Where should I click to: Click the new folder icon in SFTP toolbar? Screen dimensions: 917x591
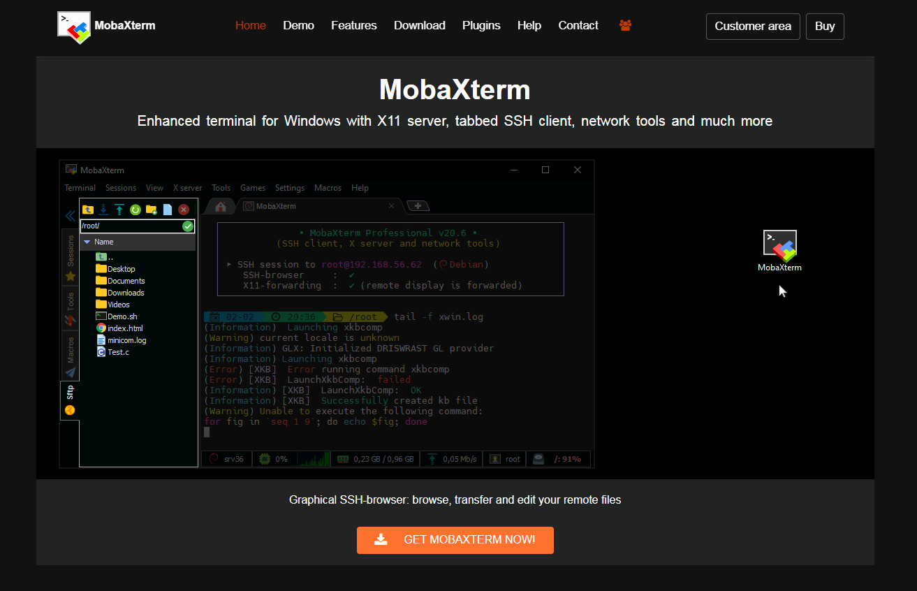[152, 209]
